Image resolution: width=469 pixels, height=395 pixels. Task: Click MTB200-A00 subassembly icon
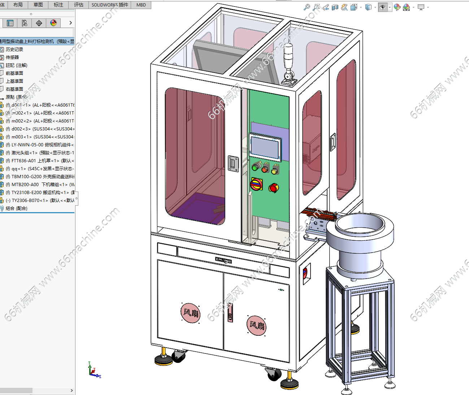point(1,185)
